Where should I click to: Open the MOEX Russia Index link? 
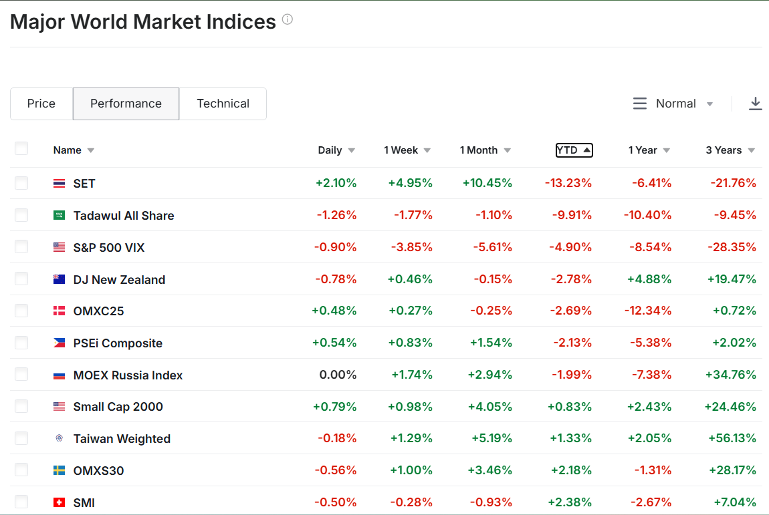[x=128, y=375]
